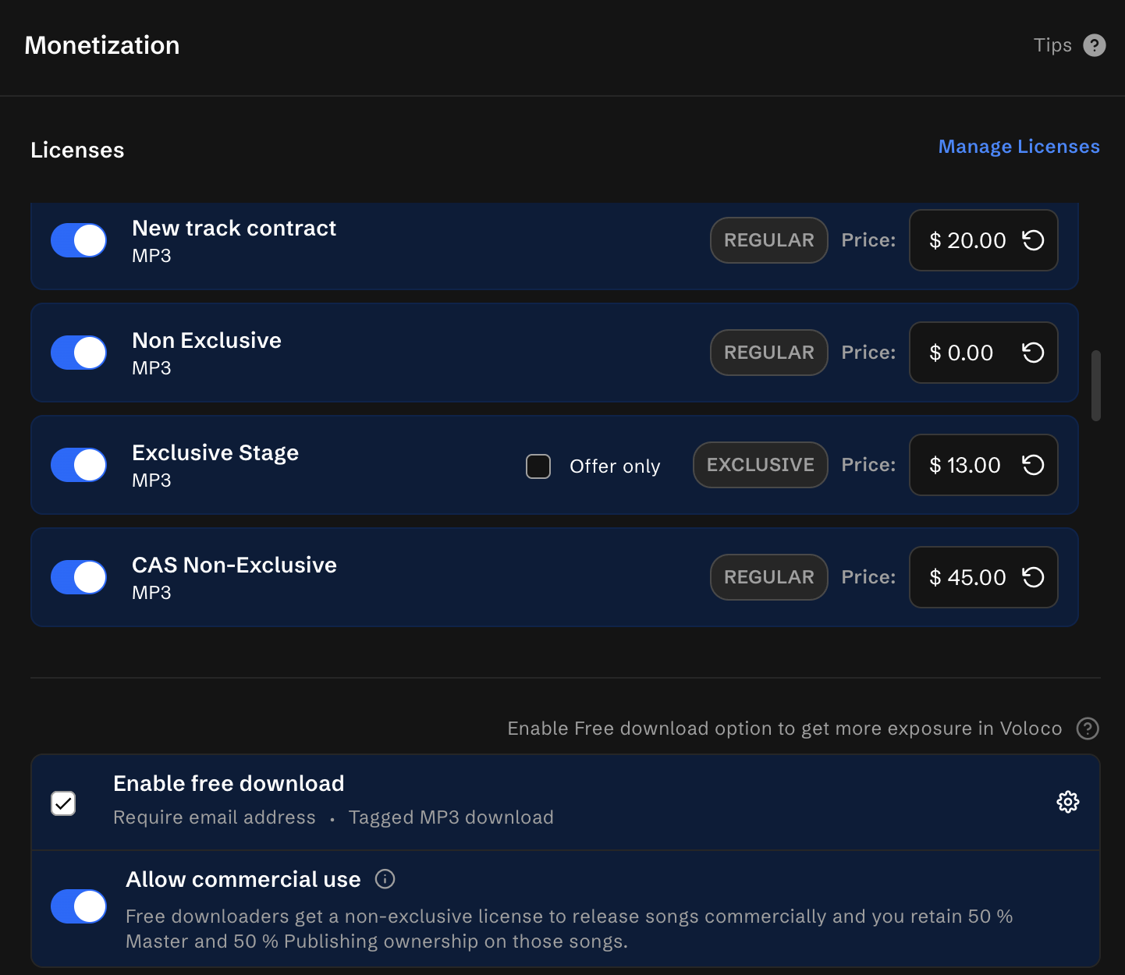Reset the Exclusive Stage price
Image resolution: width=1125 pixels, height=975 pixels.
(1033, 465)
